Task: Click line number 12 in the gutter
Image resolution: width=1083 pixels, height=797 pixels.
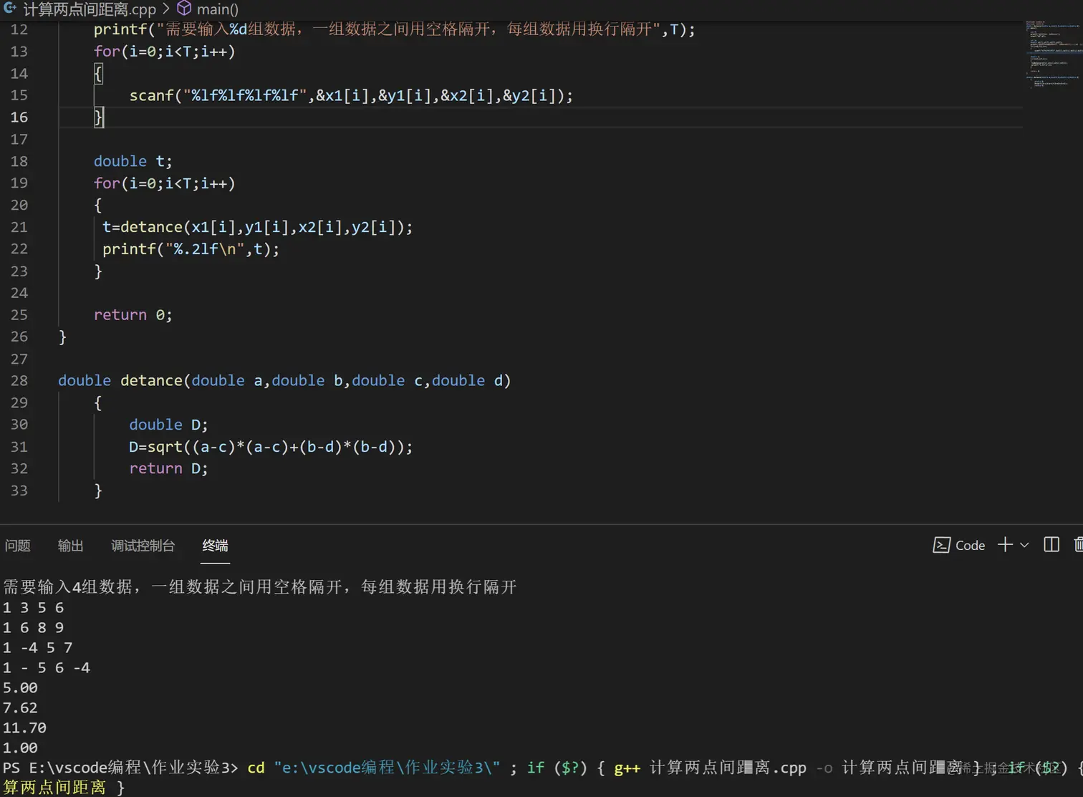Action: (x=19, y=29)
